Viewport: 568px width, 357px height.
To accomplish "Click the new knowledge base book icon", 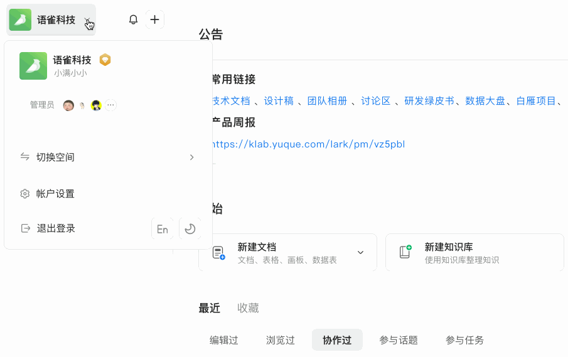I will [405, 252].
